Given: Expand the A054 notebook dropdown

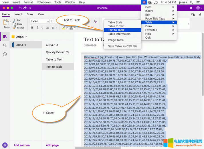Looking at the screenshot, I should pyautogui.click(x=26, y=37).
